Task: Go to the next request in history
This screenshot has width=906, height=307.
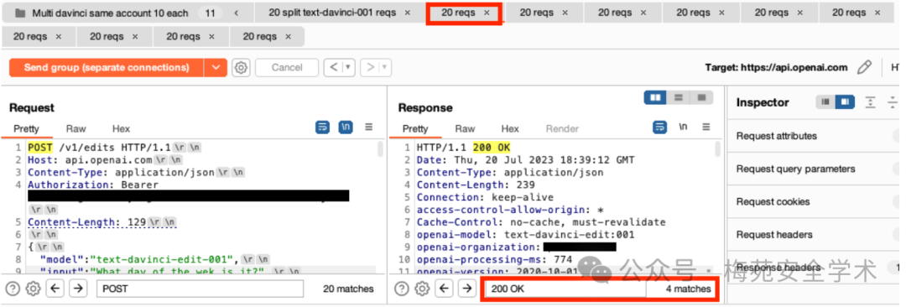Action: [370, 68]
